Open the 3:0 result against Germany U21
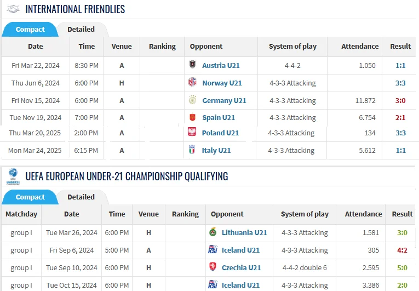The image size is (419, 291). pyautogui.click(x=400, y=100)
